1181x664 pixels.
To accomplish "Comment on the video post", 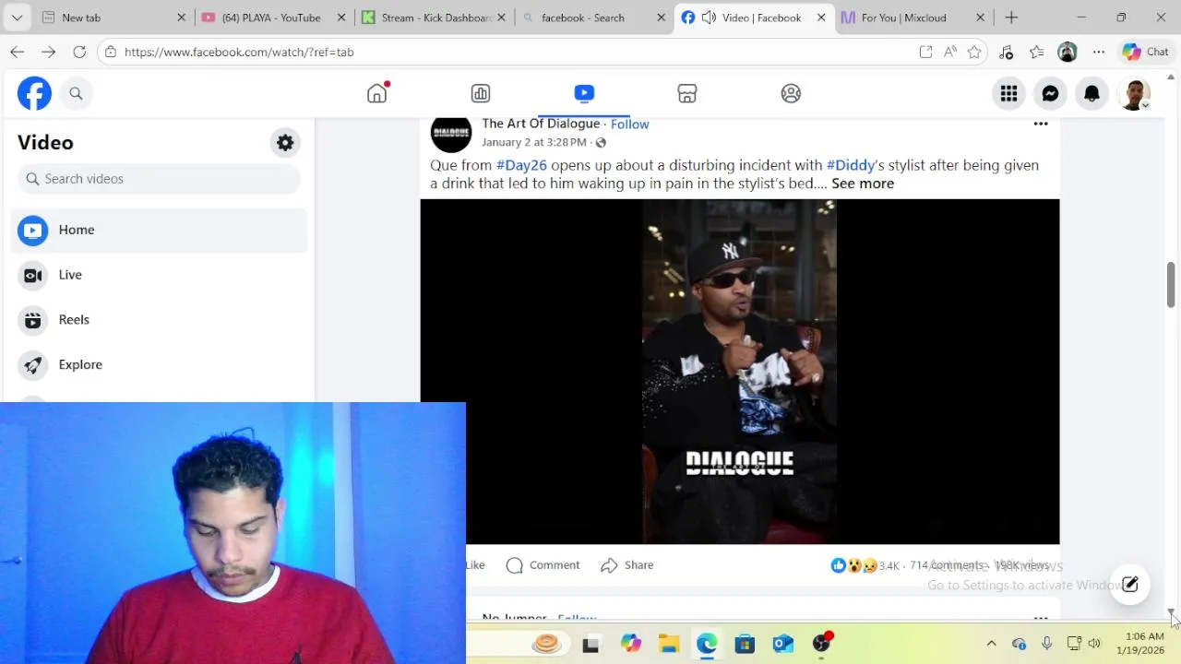I will click(543, 565).
